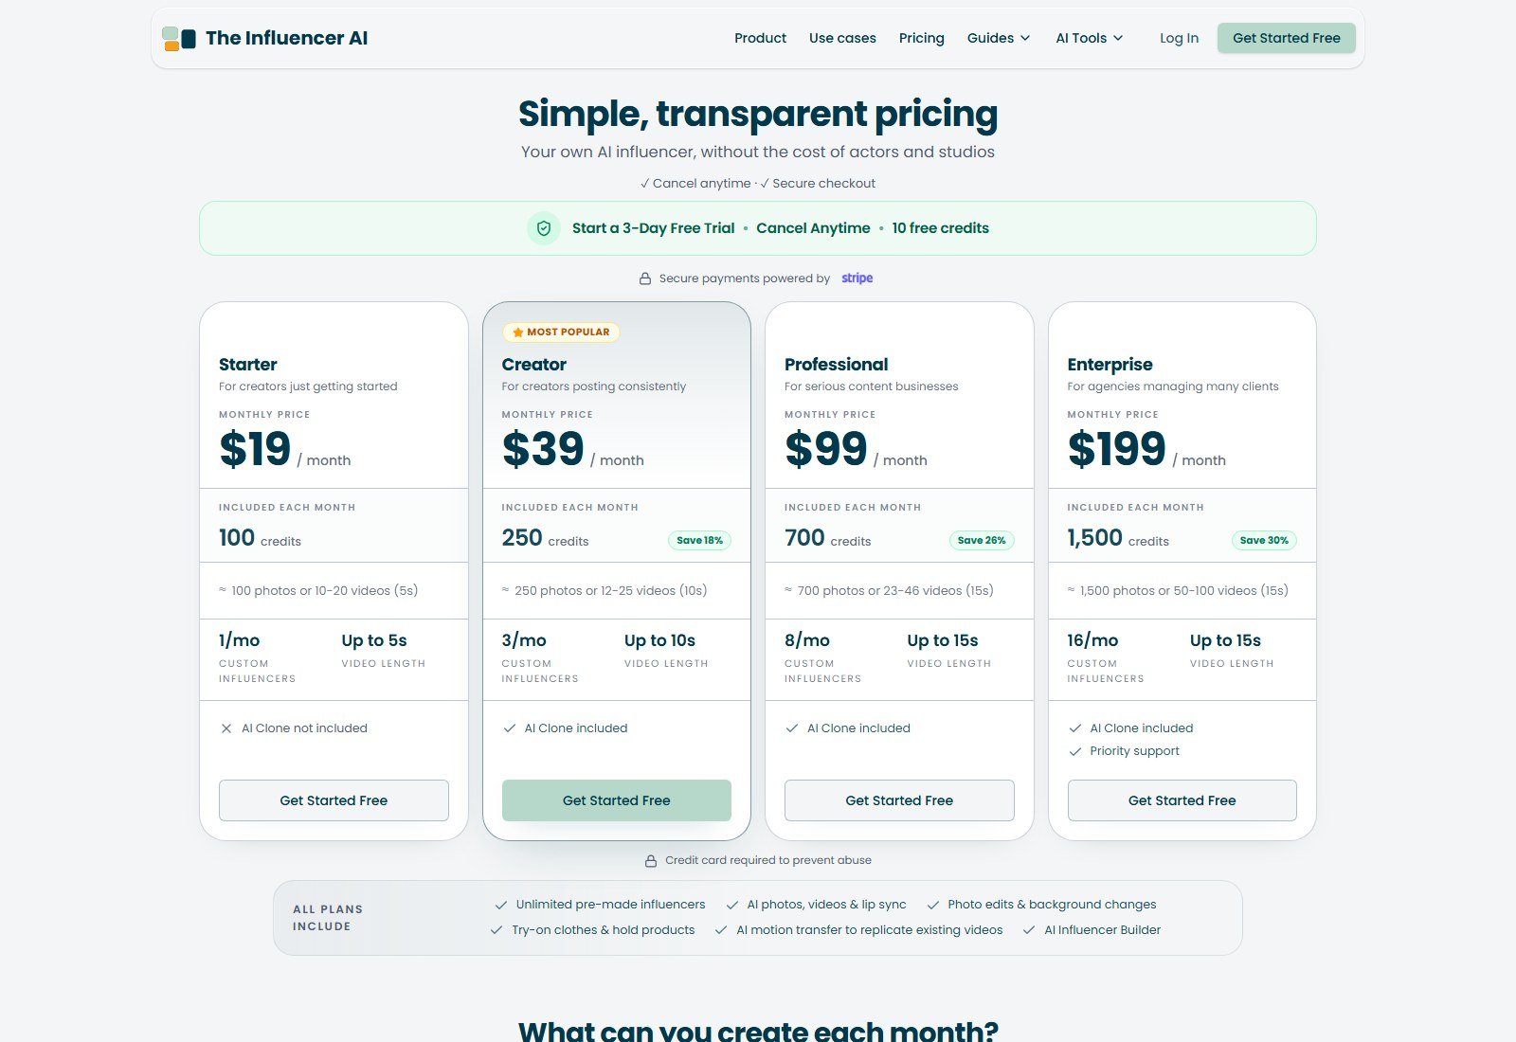Viewport: 1516px width, 1042px height.
Task: Click the checkmark beside Priority support
Action: pyautogui.click(x=1075, y=751)
